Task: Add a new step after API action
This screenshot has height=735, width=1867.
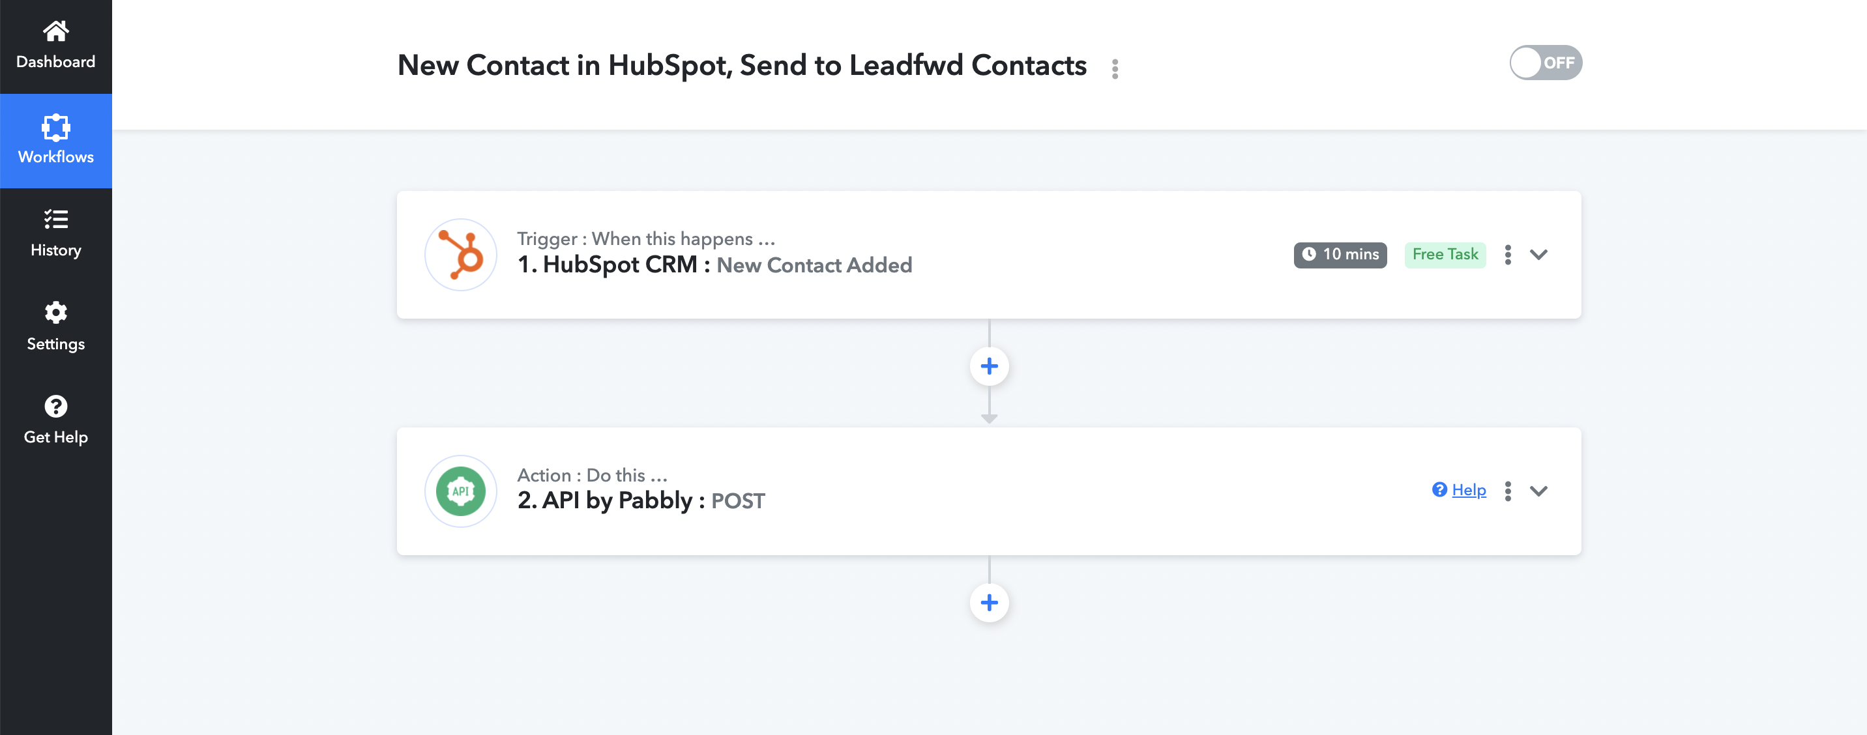Action: 990,603
